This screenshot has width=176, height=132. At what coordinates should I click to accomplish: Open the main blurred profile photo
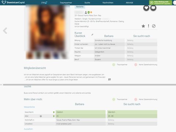point(47,28)
